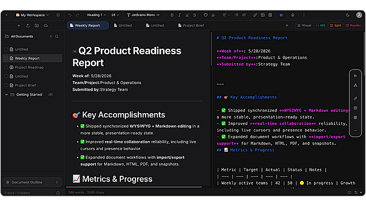Image resolution: width=366 pixels, height=206 pixels.
Task: Select the checkbox for the first Untitled document
Action: click(x=6, y=49)
